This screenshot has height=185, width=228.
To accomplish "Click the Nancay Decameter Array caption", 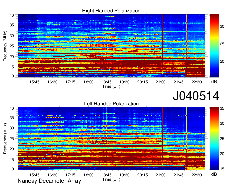I will (49, 181).
